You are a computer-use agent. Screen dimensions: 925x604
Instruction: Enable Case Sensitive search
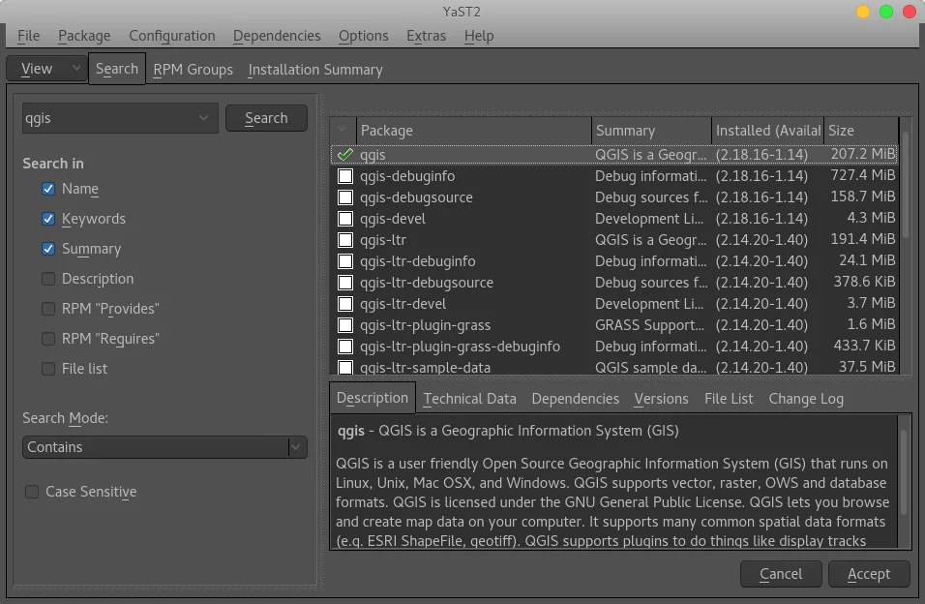(x=32, y=491)
